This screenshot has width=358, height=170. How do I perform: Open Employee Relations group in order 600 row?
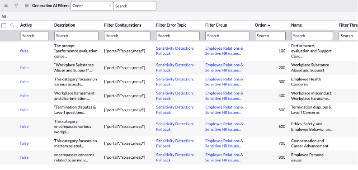tap(224, 127)
